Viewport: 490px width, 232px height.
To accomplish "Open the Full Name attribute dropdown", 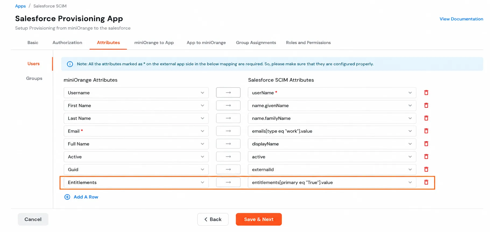I will 136,144.
